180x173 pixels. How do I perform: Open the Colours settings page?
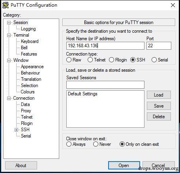[28, 92]
